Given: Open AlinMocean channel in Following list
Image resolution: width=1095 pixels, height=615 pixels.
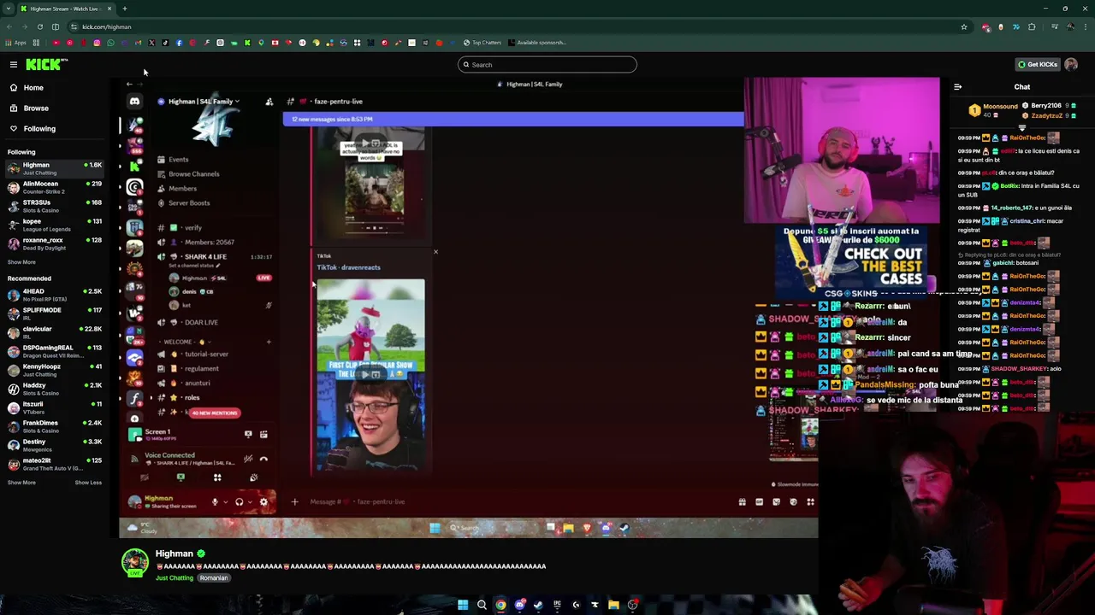Looking at the screenshot, I should (x=55, y=187).
